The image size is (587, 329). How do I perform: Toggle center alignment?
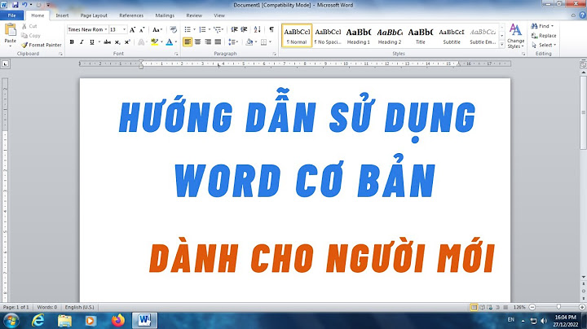pos(197,42)
